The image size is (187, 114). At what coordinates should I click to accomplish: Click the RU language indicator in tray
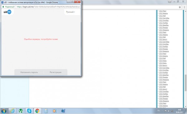159,111
